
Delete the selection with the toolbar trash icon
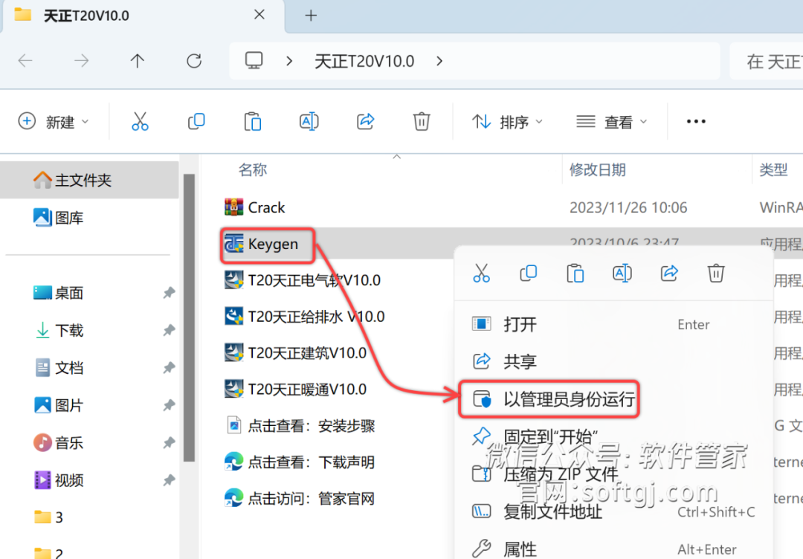coord(422,120)
